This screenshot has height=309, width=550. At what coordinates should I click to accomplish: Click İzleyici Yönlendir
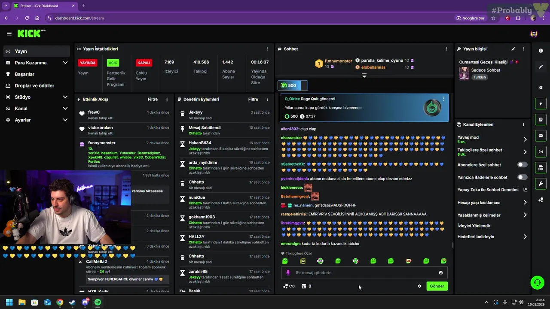(474, 226)
